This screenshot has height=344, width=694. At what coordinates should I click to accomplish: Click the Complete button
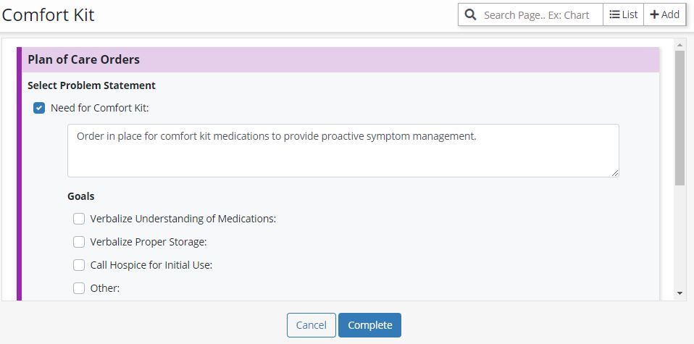[369, 325]
